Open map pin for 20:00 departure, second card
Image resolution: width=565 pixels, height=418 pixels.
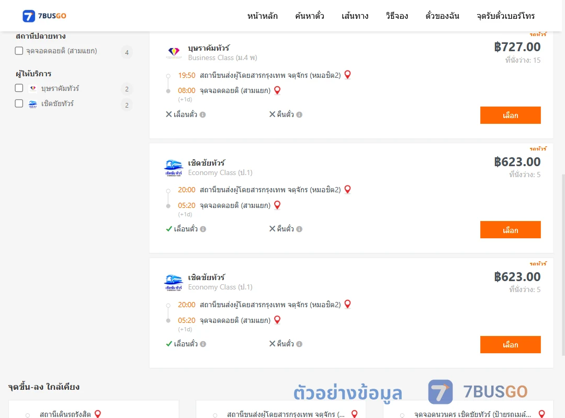tap(348, 189)
